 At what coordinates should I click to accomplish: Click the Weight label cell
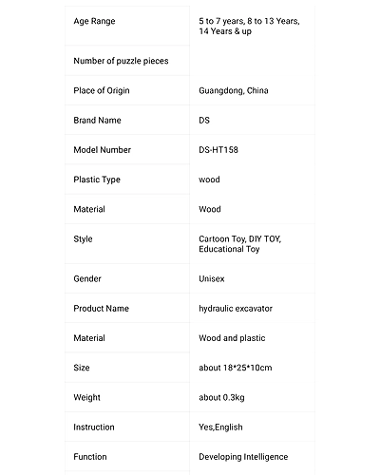[x=127, y=397]
